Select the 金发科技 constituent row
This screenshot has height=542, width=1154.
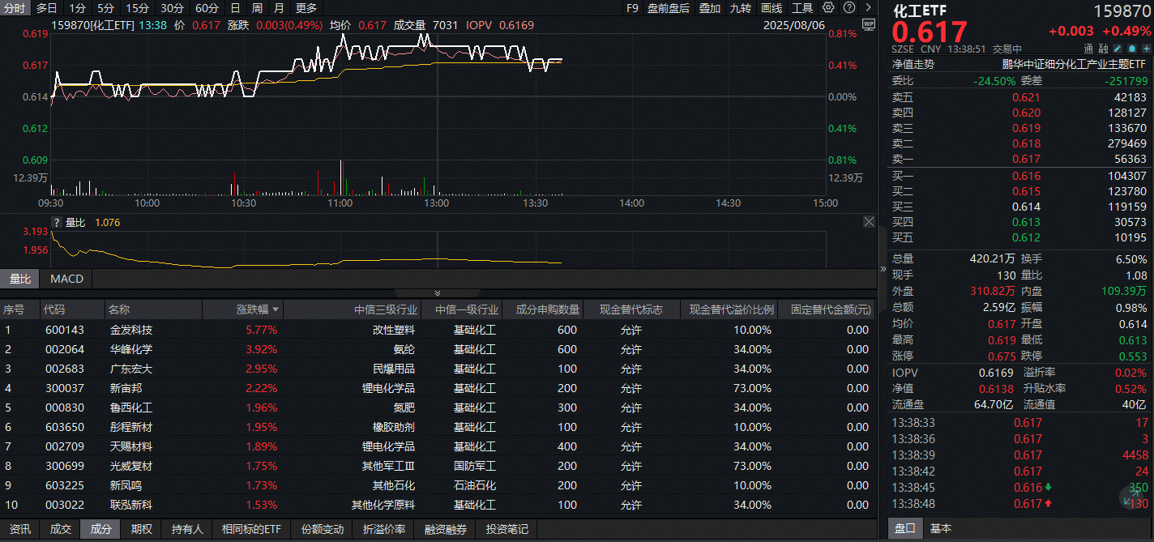pos(438,330)
